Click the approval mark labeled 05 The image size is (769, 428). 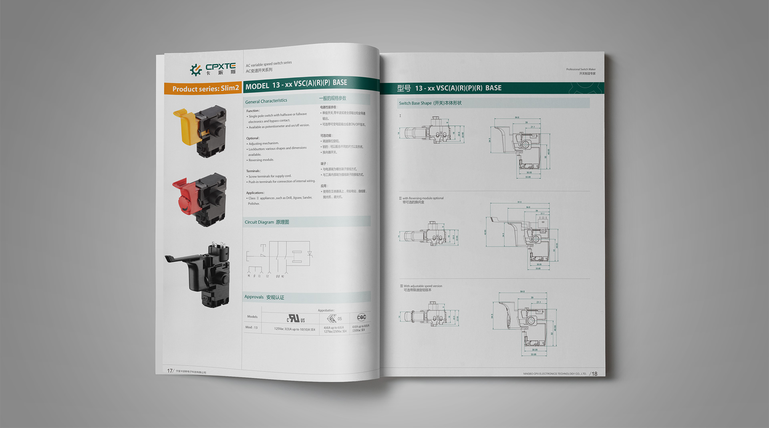334,319
